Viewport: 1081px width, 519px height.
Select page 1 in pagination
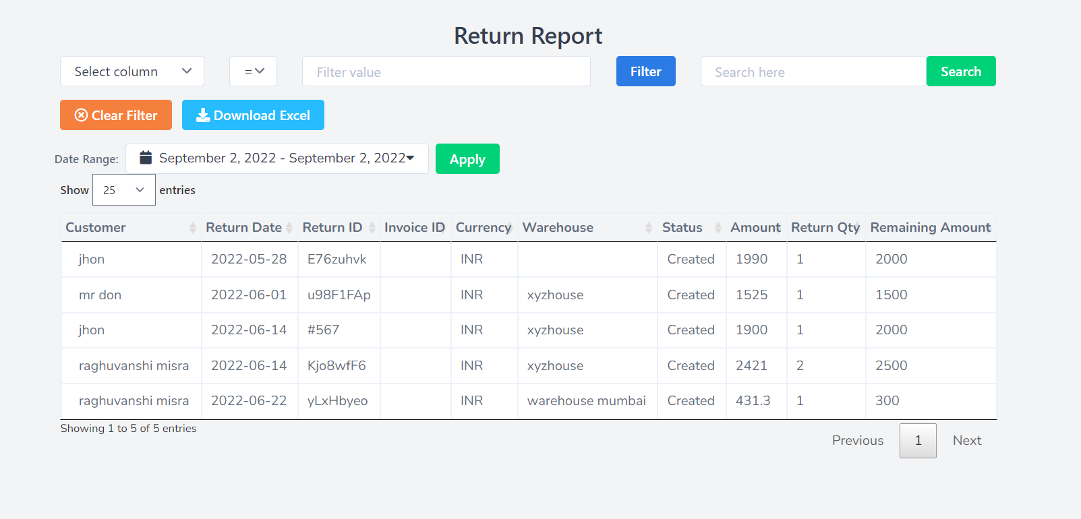(918, 441)
